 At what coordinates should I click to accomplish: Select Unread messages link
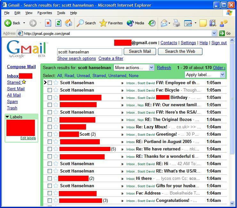83,76
